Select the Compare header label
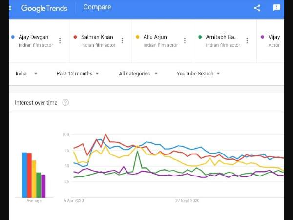The width and height of the screenshot is (293, 220). pos(97,7)
